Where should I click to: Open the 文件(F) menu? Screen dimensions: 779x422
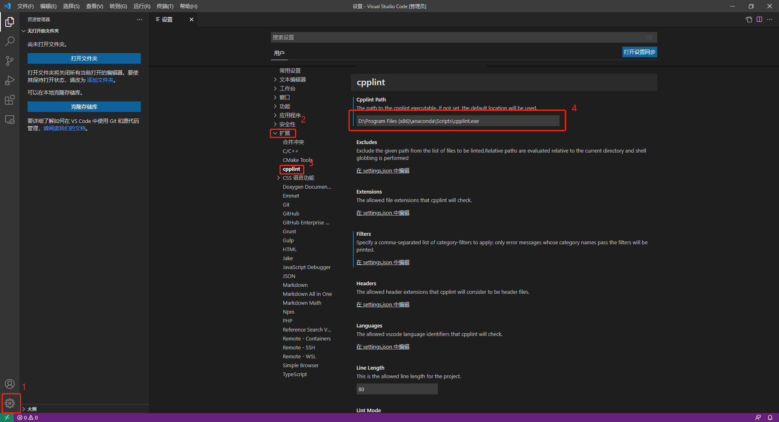[x=26, y=6]
